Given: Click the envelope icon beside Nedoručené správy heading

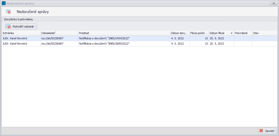Looking at the screenshot, I should point(9,12).
